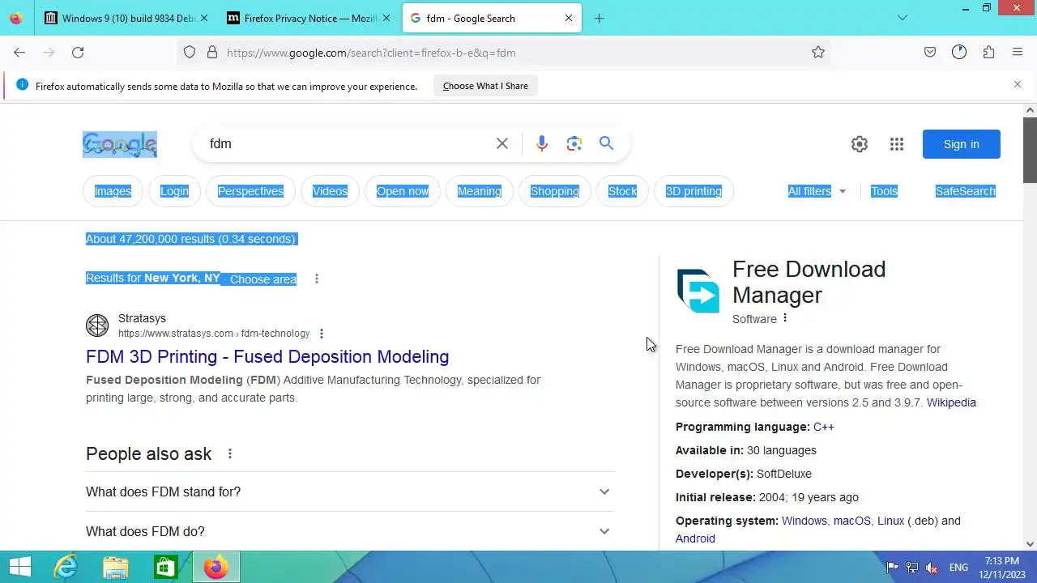This screenshot has width=1037, height=583.
Task: Open the Save to Pocket icon
Action: coord(930,53)
